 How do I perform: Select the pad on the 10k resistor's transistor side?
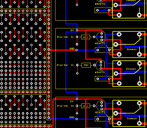94,65
